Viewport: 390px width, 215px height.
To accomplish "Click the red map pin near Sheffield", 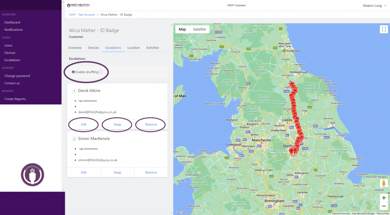I will click(291, 151).
